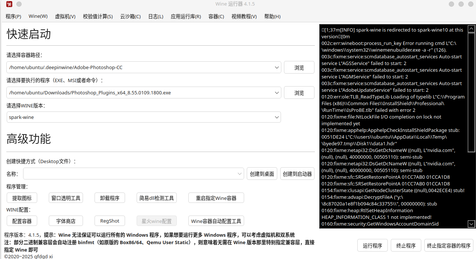Launch RegShot tool

[x=110, y=221]
